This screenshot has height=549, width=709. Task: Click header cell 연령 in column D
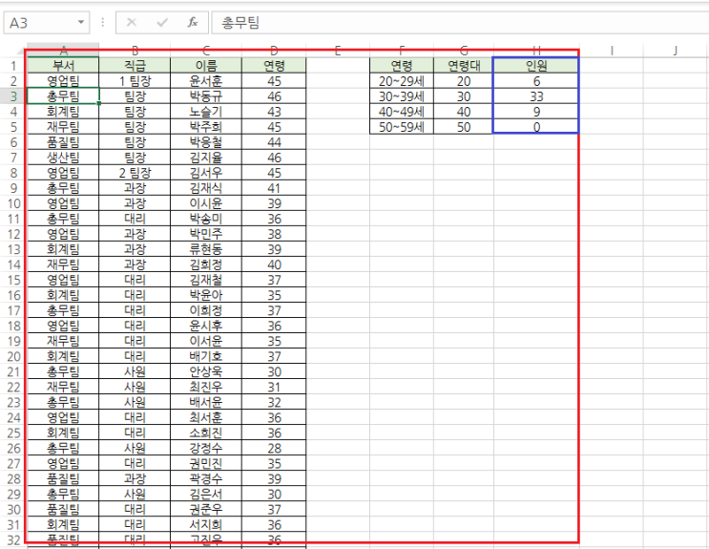tap(274, 66)
